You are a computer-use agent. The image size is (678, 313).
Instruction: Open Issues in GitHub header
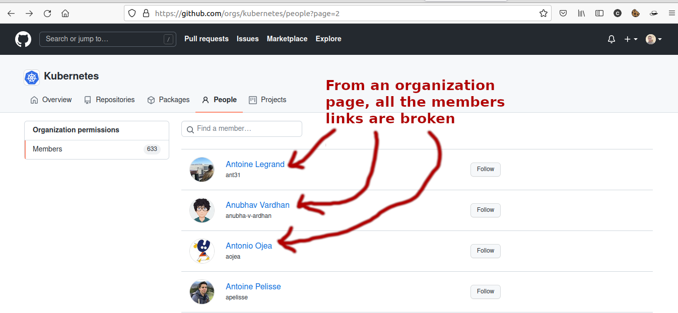tap(248, 39)
